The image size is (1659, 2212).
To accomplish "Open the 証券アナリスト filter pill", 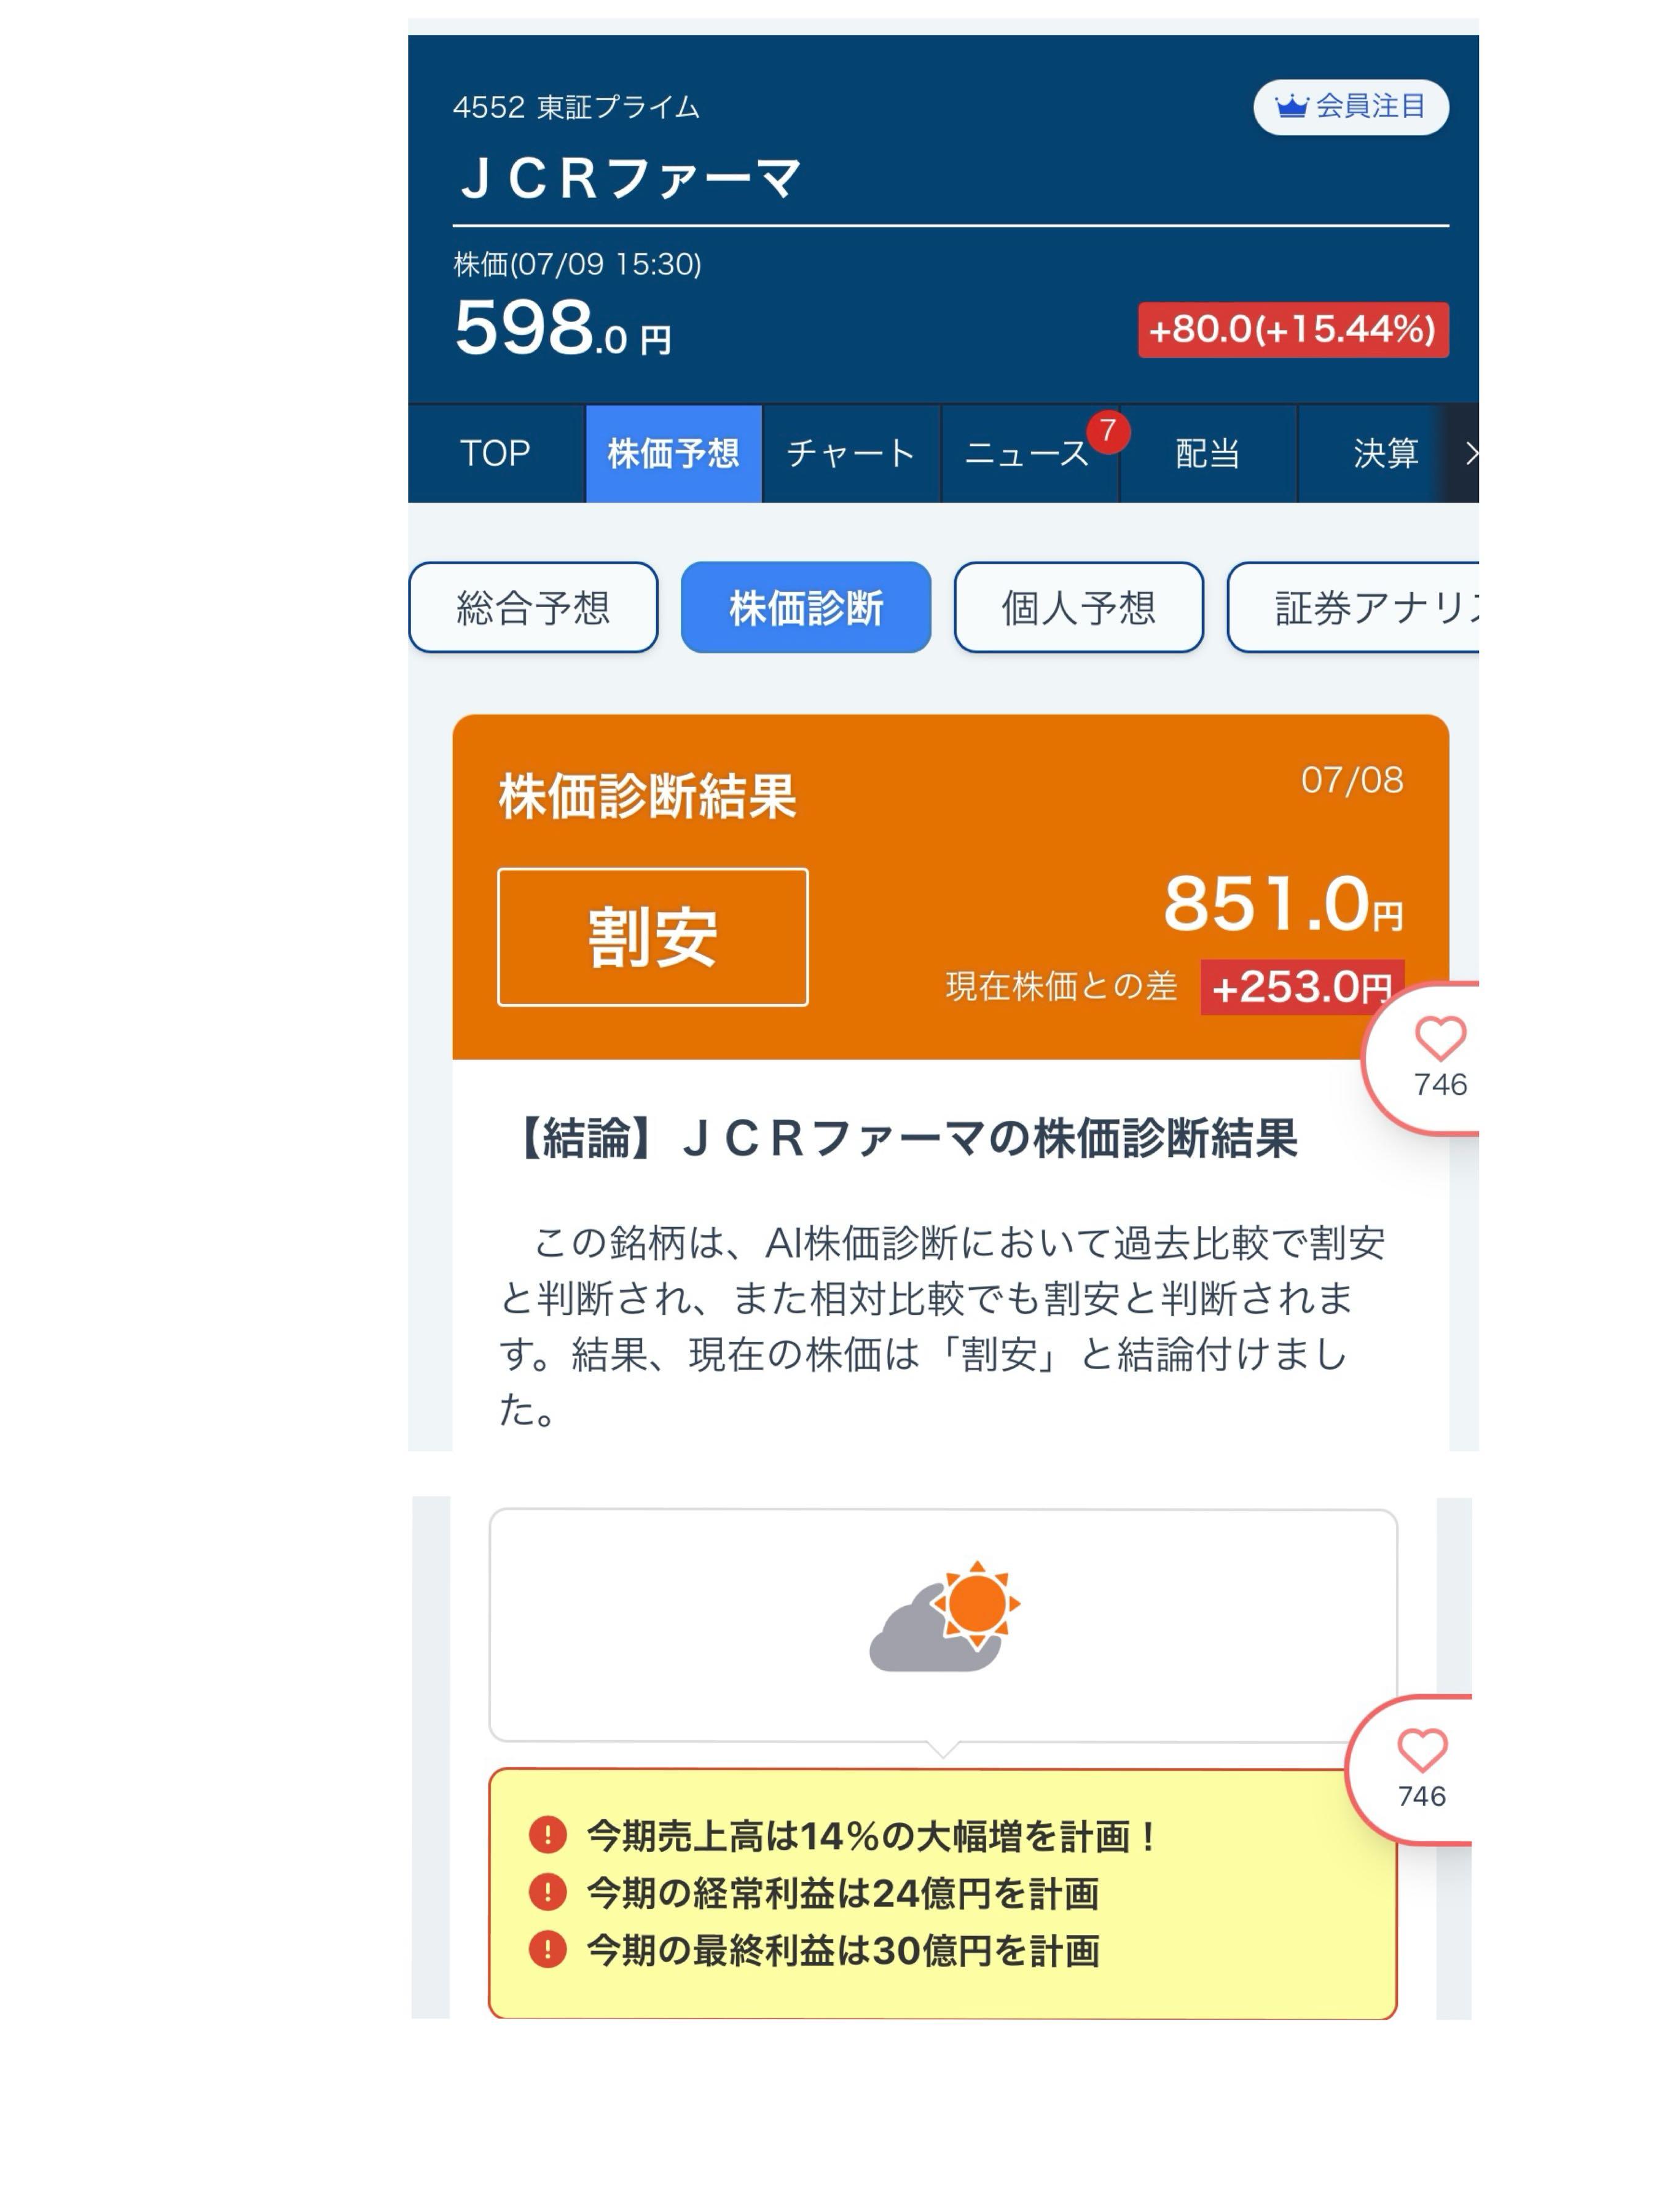I will click(1353, 607).
